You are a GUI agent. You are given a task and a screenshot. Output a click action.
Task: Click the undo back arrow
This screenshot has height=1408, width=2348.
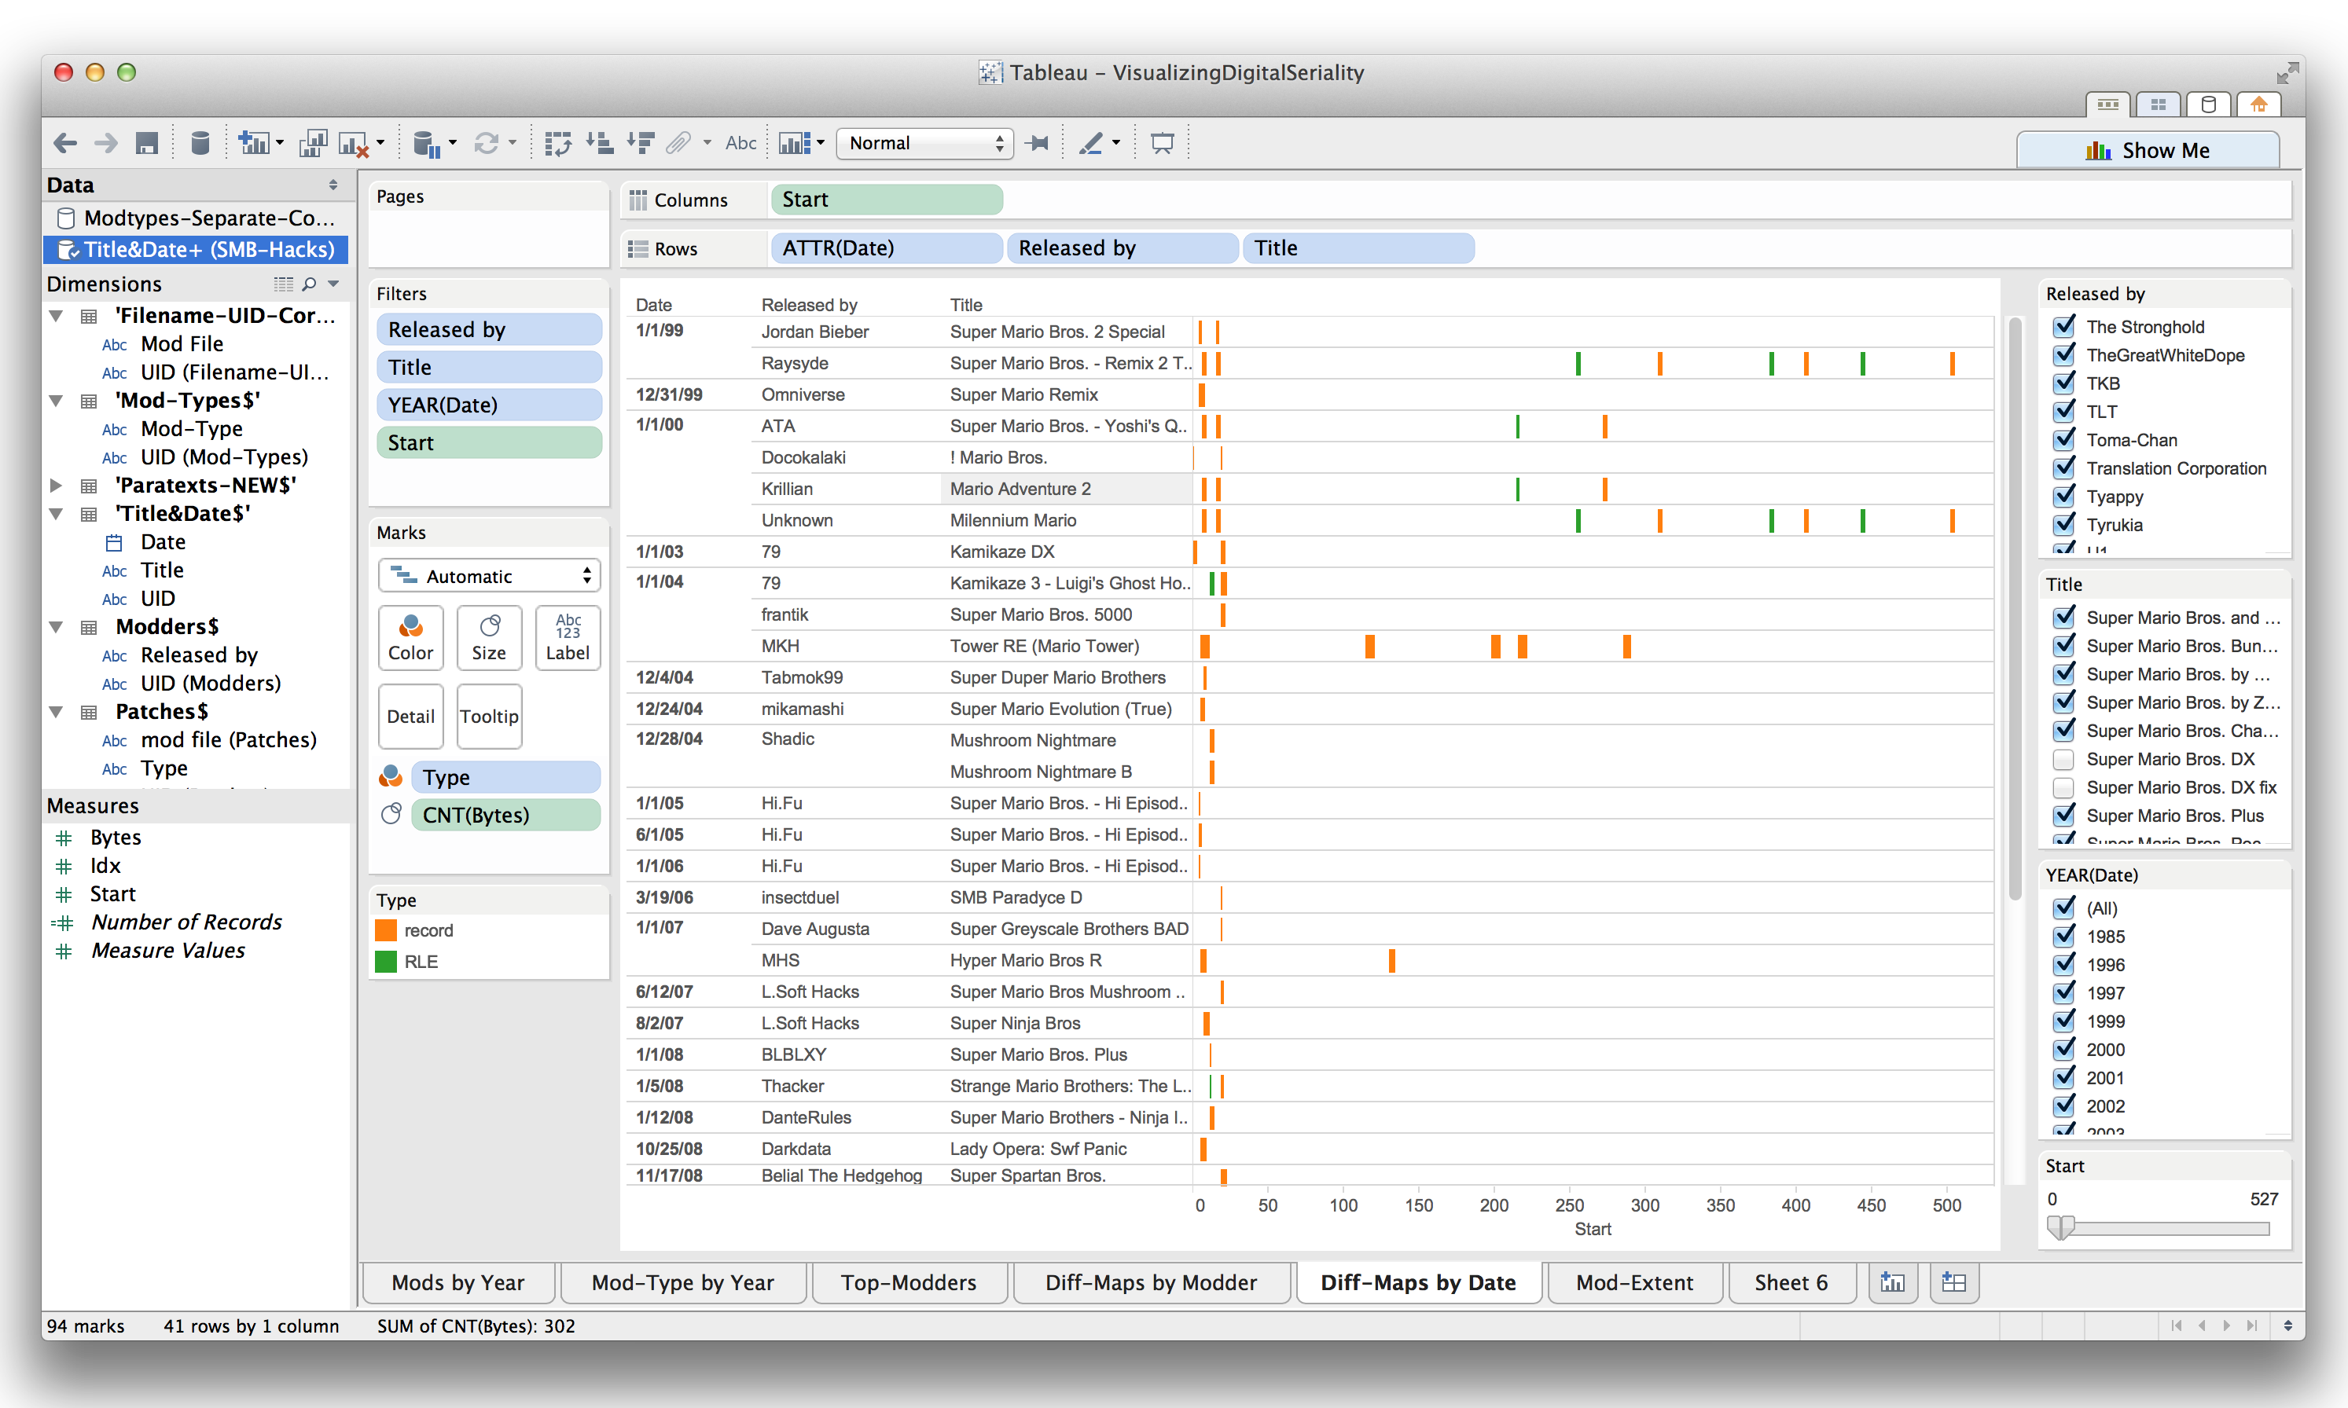64,143
